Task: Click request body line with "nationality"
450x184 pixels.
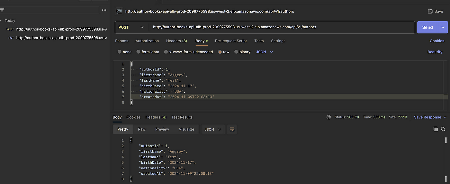Action: point(162,91)
